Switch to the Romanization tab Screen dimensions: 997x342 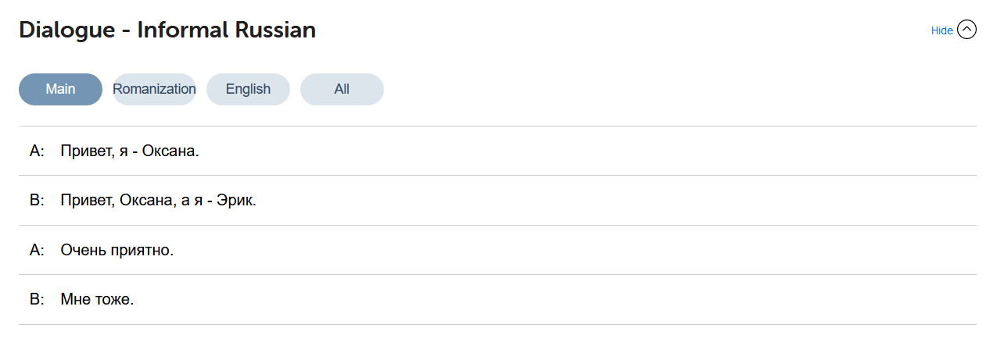click(154, 89)
